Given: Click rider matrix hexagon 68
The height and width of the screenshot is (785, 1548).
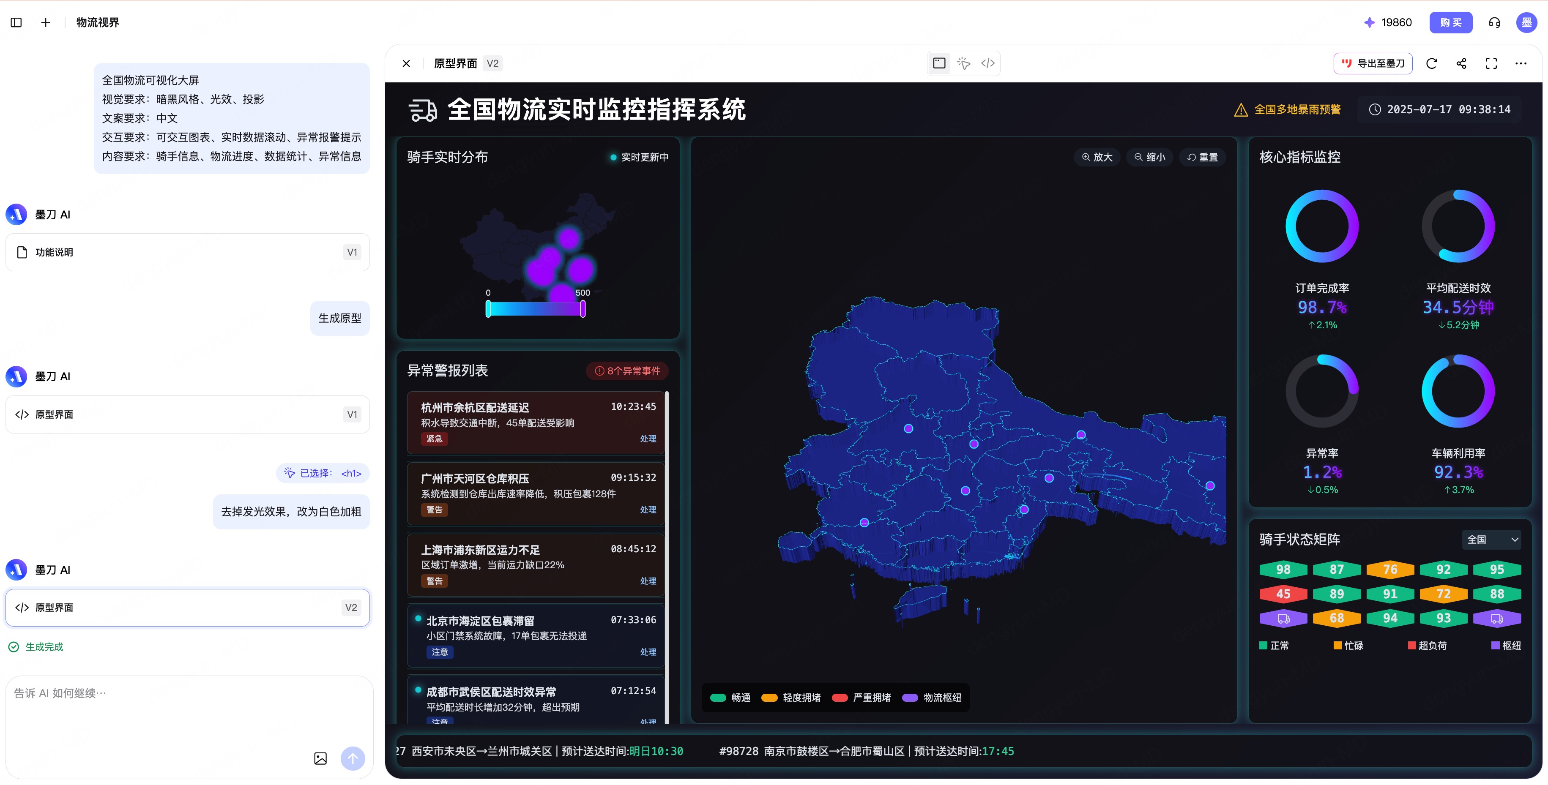Looking at the screenshot, I should 1337,618.
